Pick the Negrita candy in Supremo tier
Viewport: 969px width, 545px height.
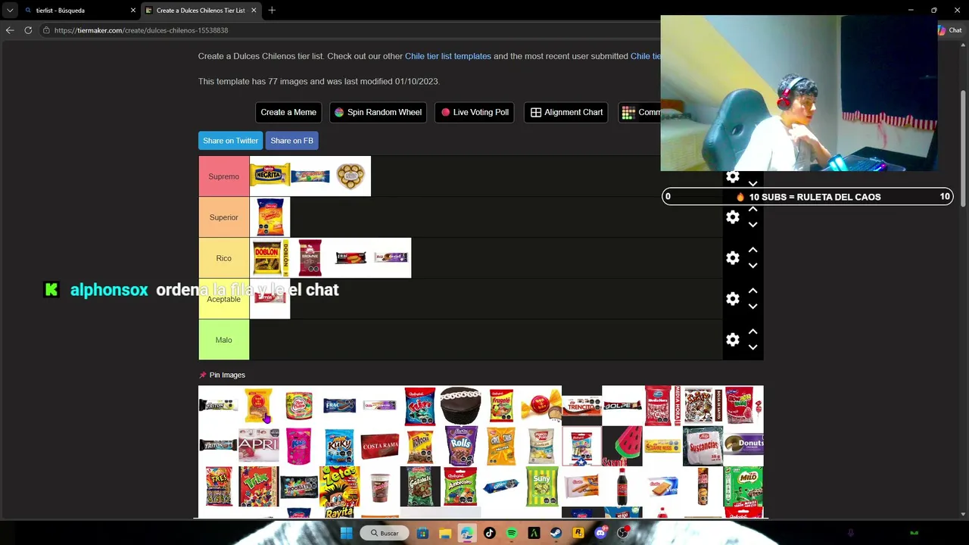point(270,176)
